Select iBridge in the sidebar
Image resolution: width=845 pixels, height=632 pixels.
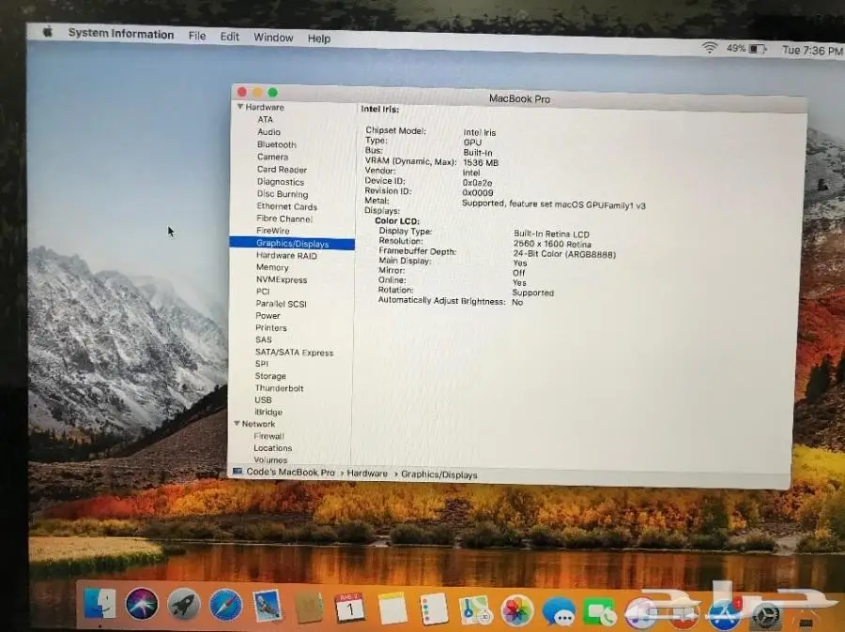pos(269,413)
